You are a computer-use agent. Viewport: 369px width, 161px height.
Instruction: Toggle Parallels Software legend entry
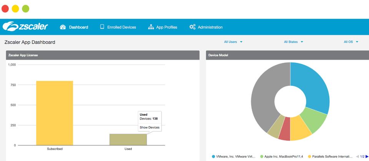pos(330,156)
